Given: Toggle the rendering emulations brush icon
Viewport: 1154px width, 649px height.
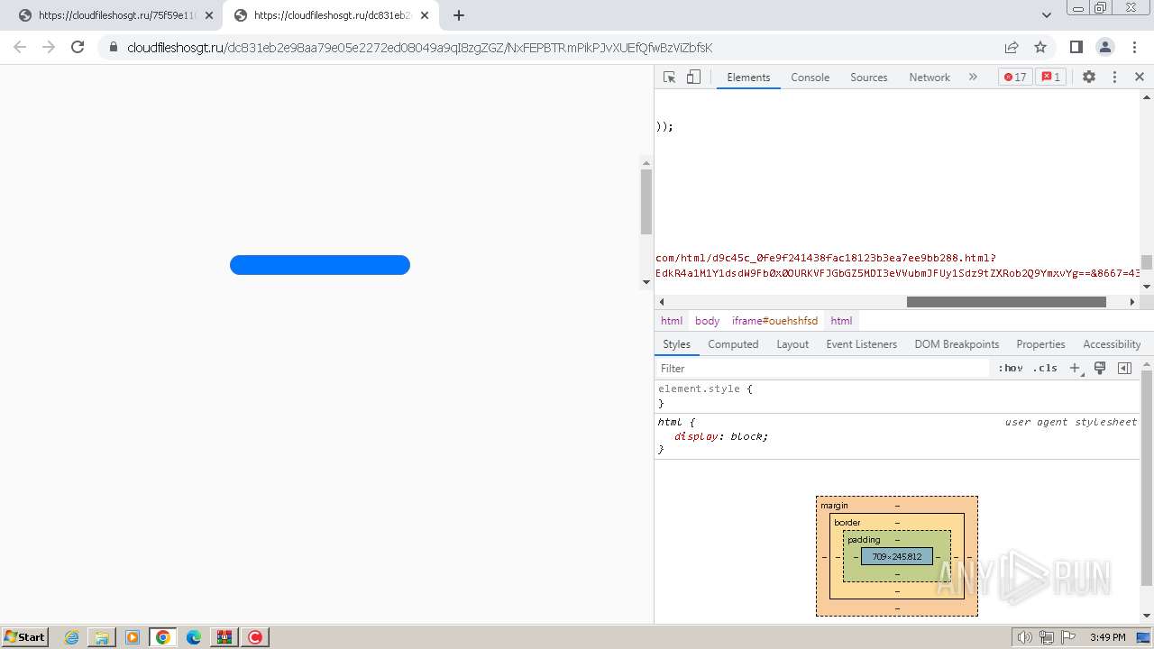Looking at the screenshot, I should click(1100, 369).
